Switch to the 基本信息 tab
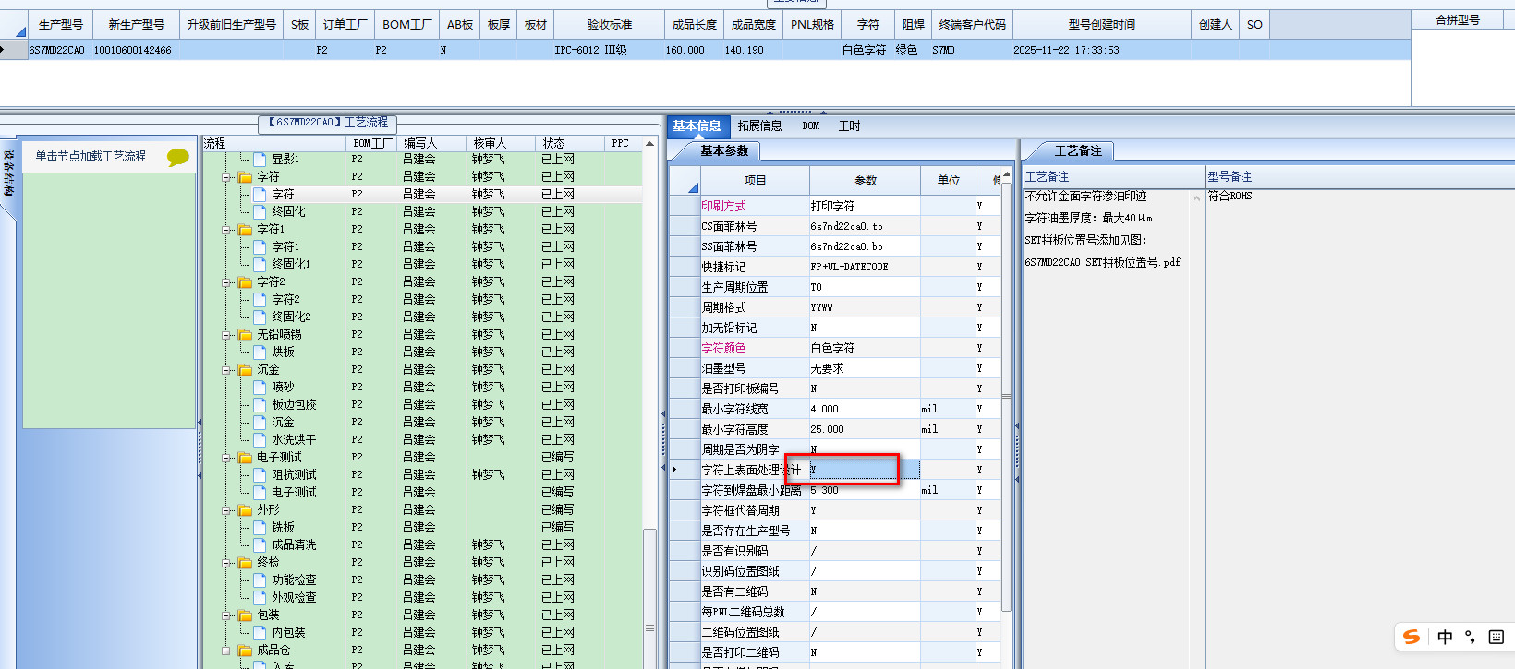This screenshot has height=669, width=1515. point(697,126)
